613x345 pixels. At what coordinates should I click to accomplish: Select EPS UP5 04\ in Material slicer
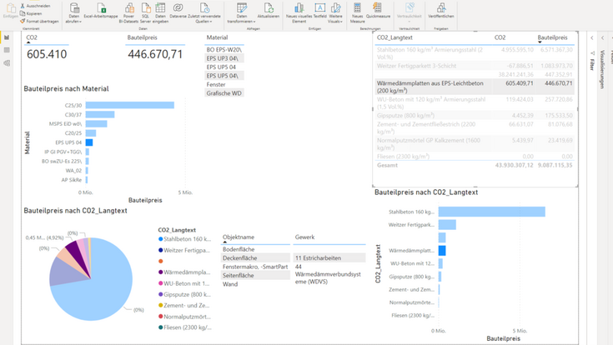click(224, 76)
